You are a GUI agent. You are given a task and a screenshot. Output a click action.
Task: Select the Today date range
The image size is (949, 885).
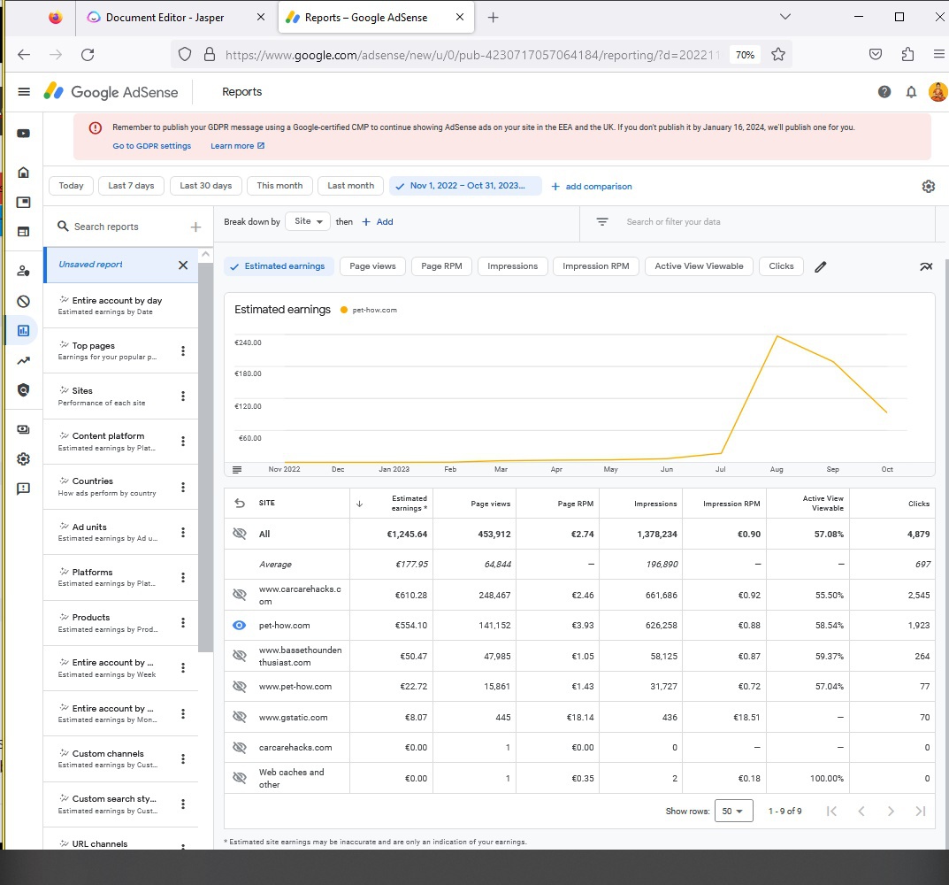click(x=71, y=186)
